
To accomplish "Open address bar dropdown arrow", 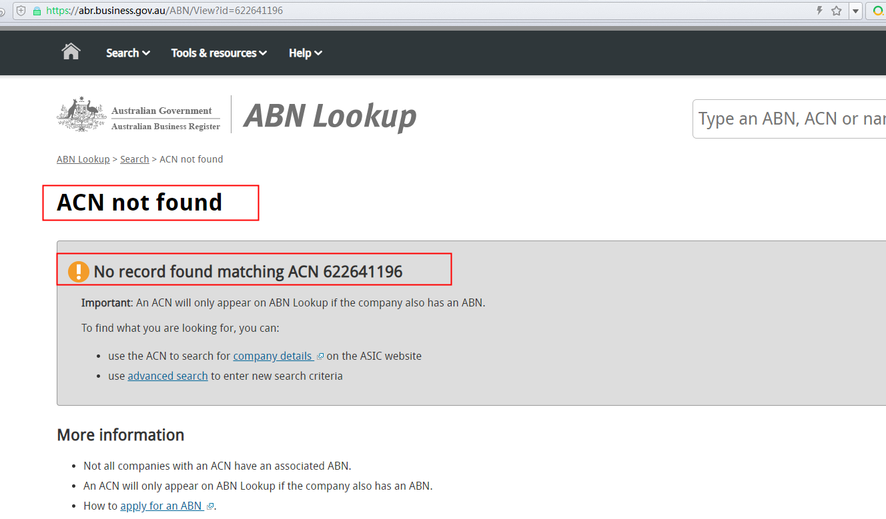I will pos(855,11).
